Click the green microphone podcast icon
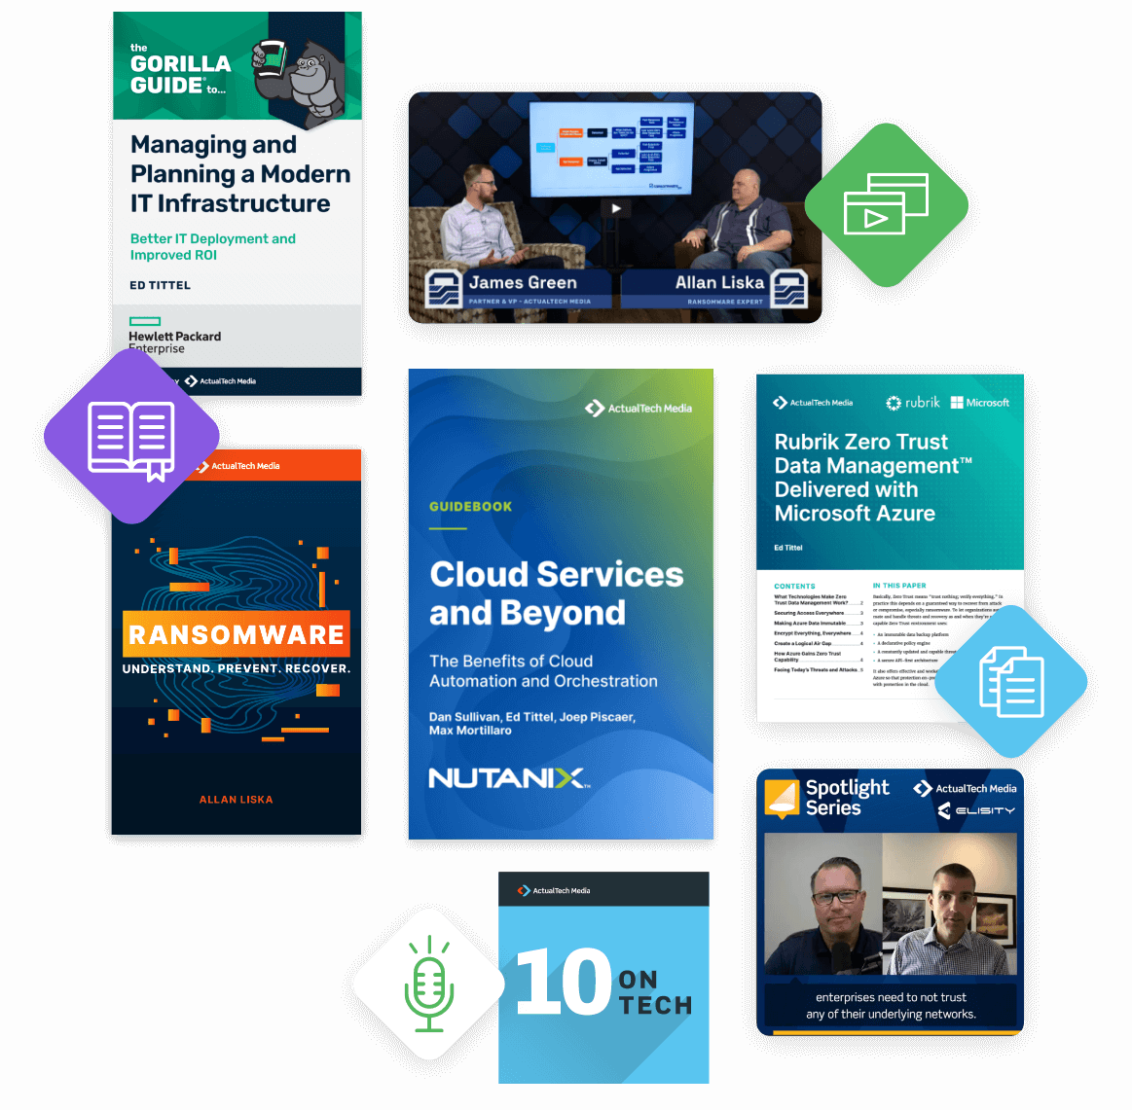Image resolution: width=1132 pixels, height=1110 pixels. (x=429, y=984)
